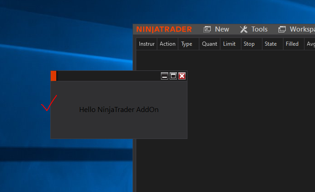This screenshot has height=192, width=315.
Task: Sort by the Action column header
Action: [167, 44]
